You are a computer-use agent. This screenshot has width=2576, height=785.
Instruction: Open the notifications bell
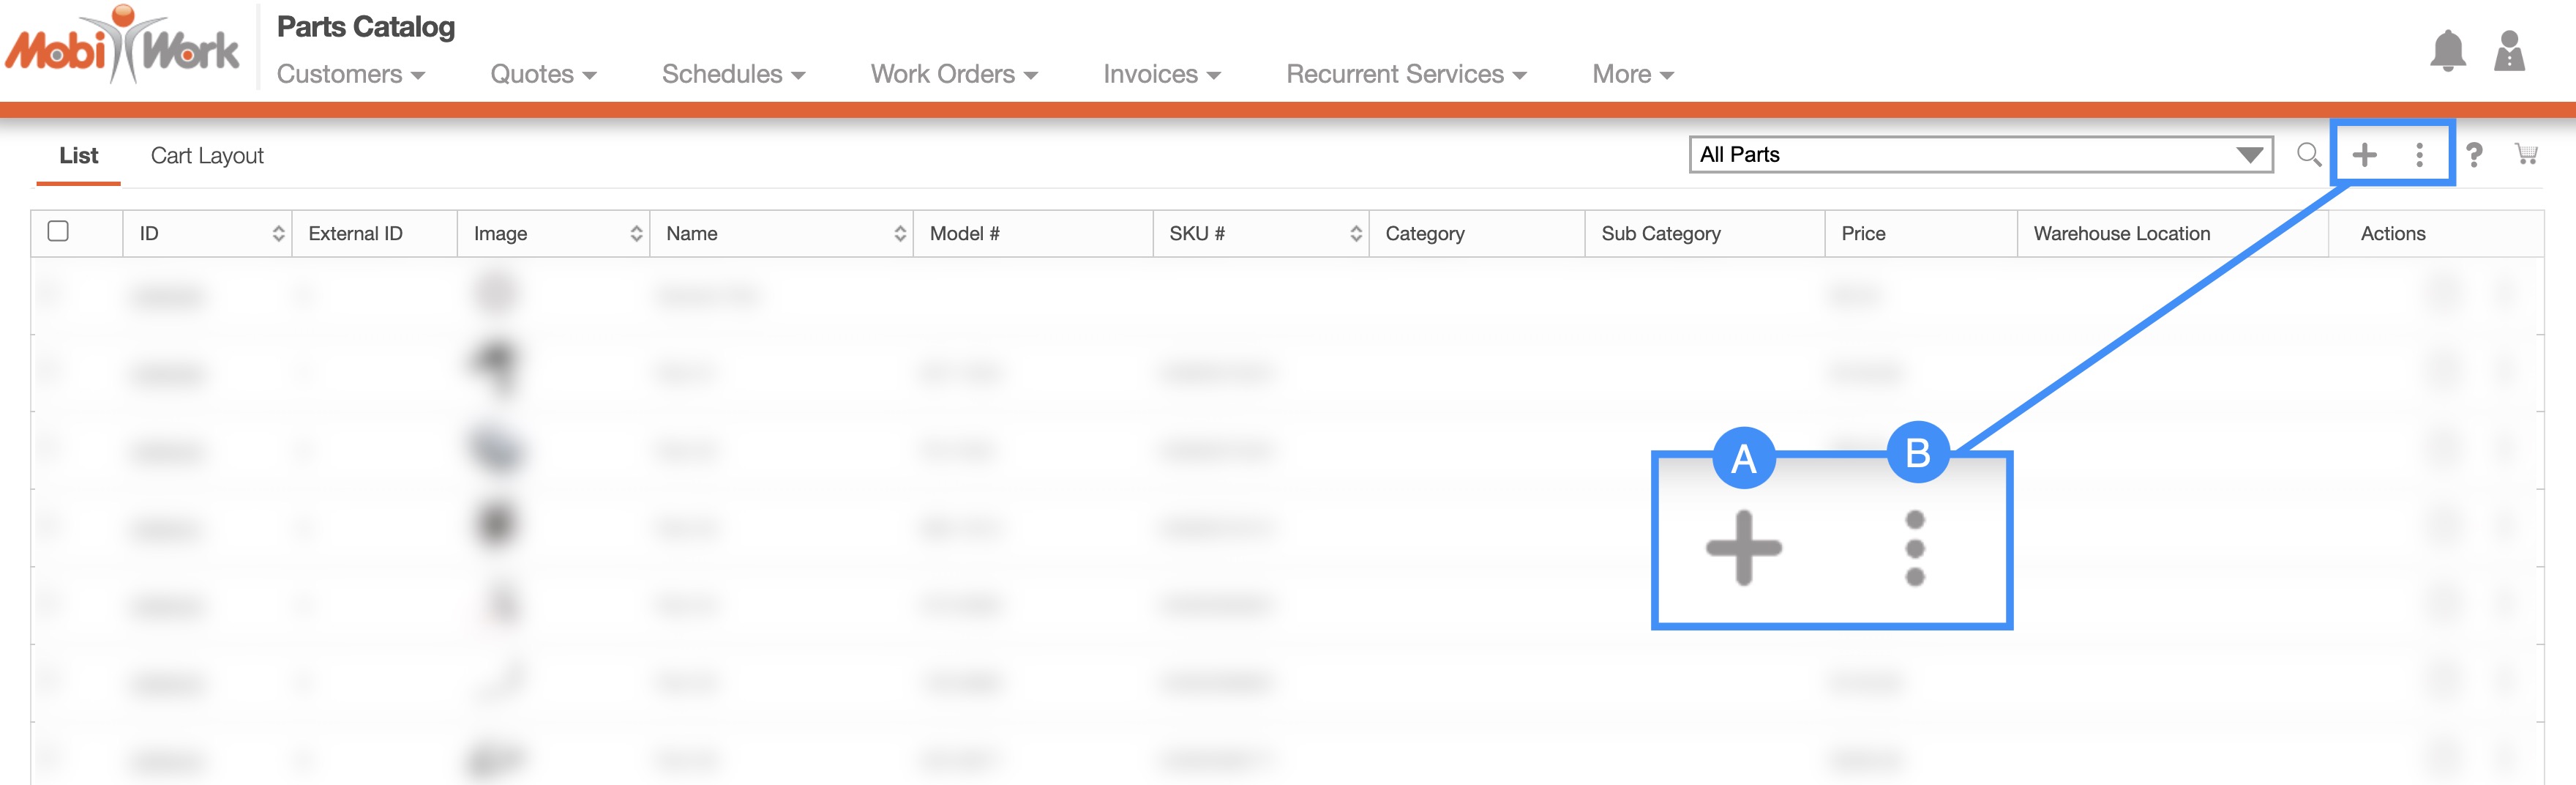2447,51
